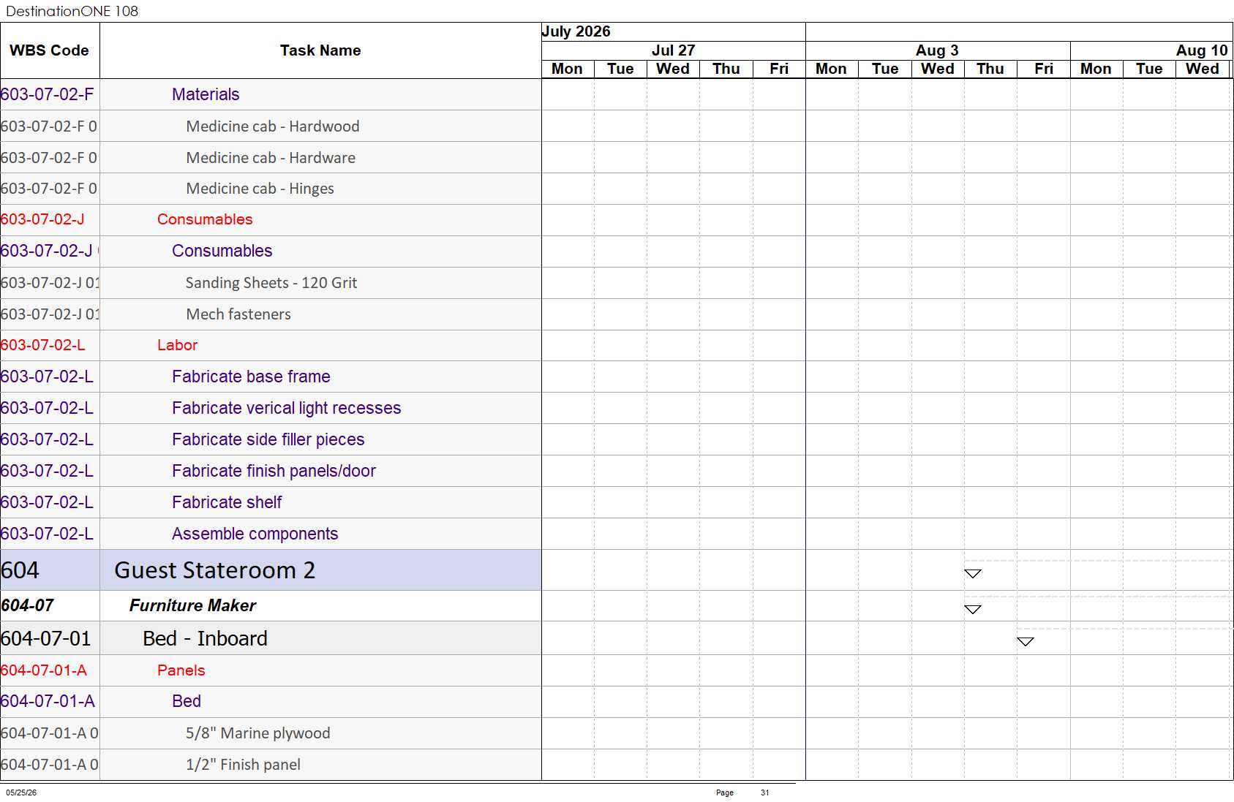This screenshot has width=1234, height=802.
Task: Select the Task Name column header
Action: tap(320, 50)
